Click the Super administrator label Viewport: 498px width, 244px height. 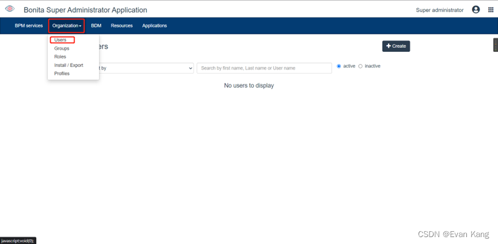[x=439, y=10]
